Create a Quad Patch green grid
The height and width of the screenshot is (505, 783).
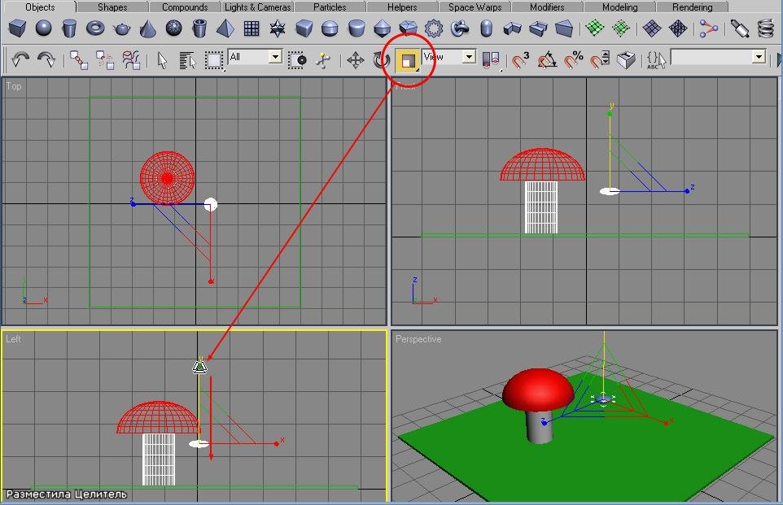click(x=595, y=28)
